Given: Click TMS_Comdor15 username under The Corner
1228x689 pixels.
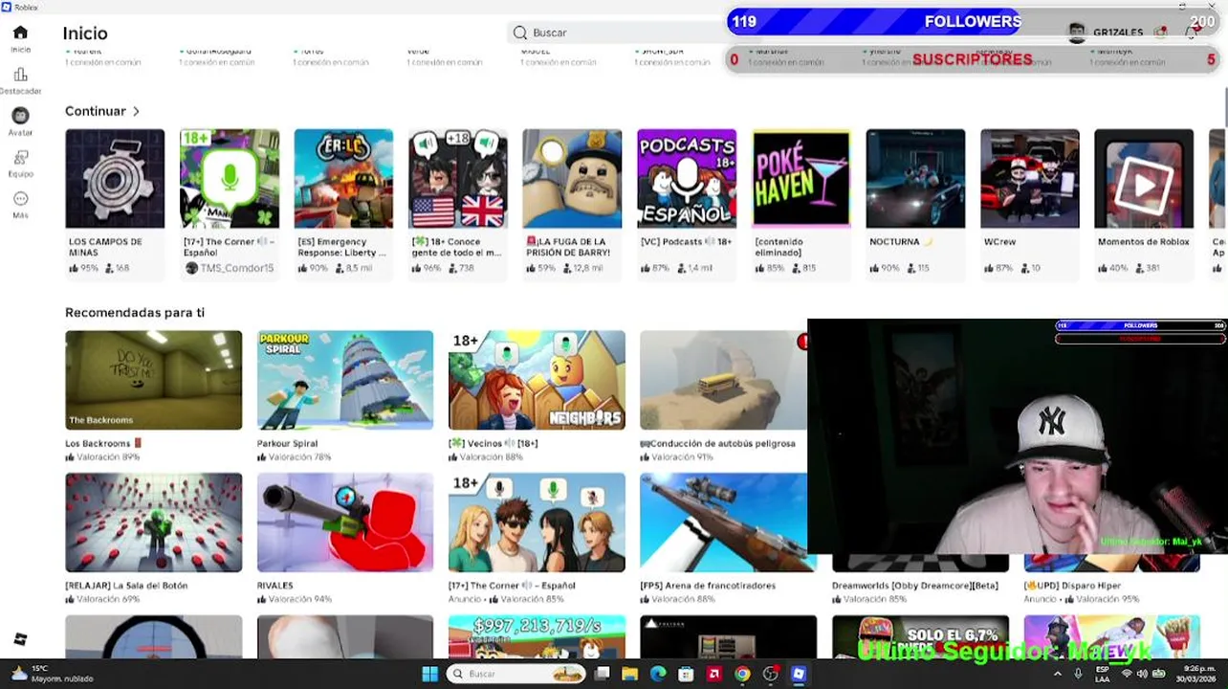Looking at the screenshot, I should (236, 268).
